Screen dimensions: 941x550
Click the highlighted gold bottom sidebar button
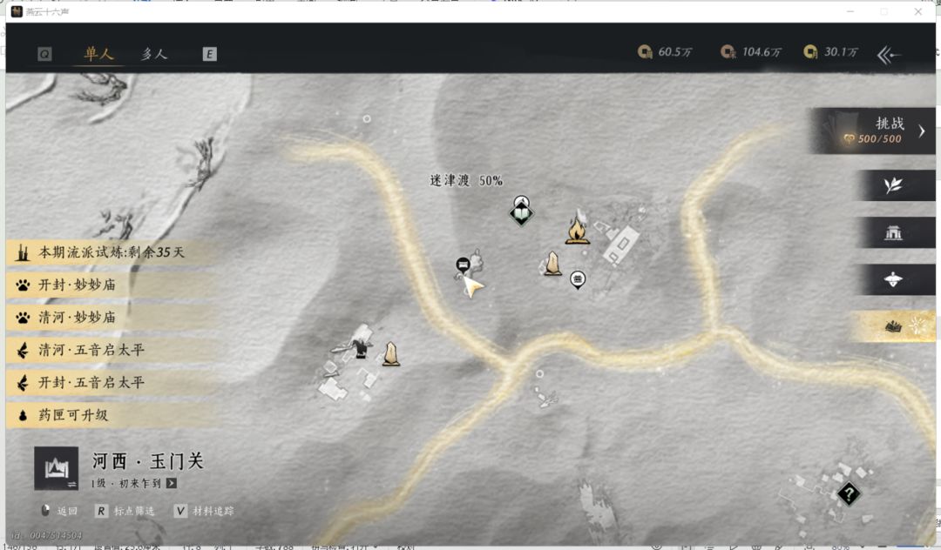click(893, 326)
